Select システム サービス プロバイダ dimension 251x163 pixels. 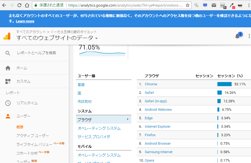(x=94, y=137)
